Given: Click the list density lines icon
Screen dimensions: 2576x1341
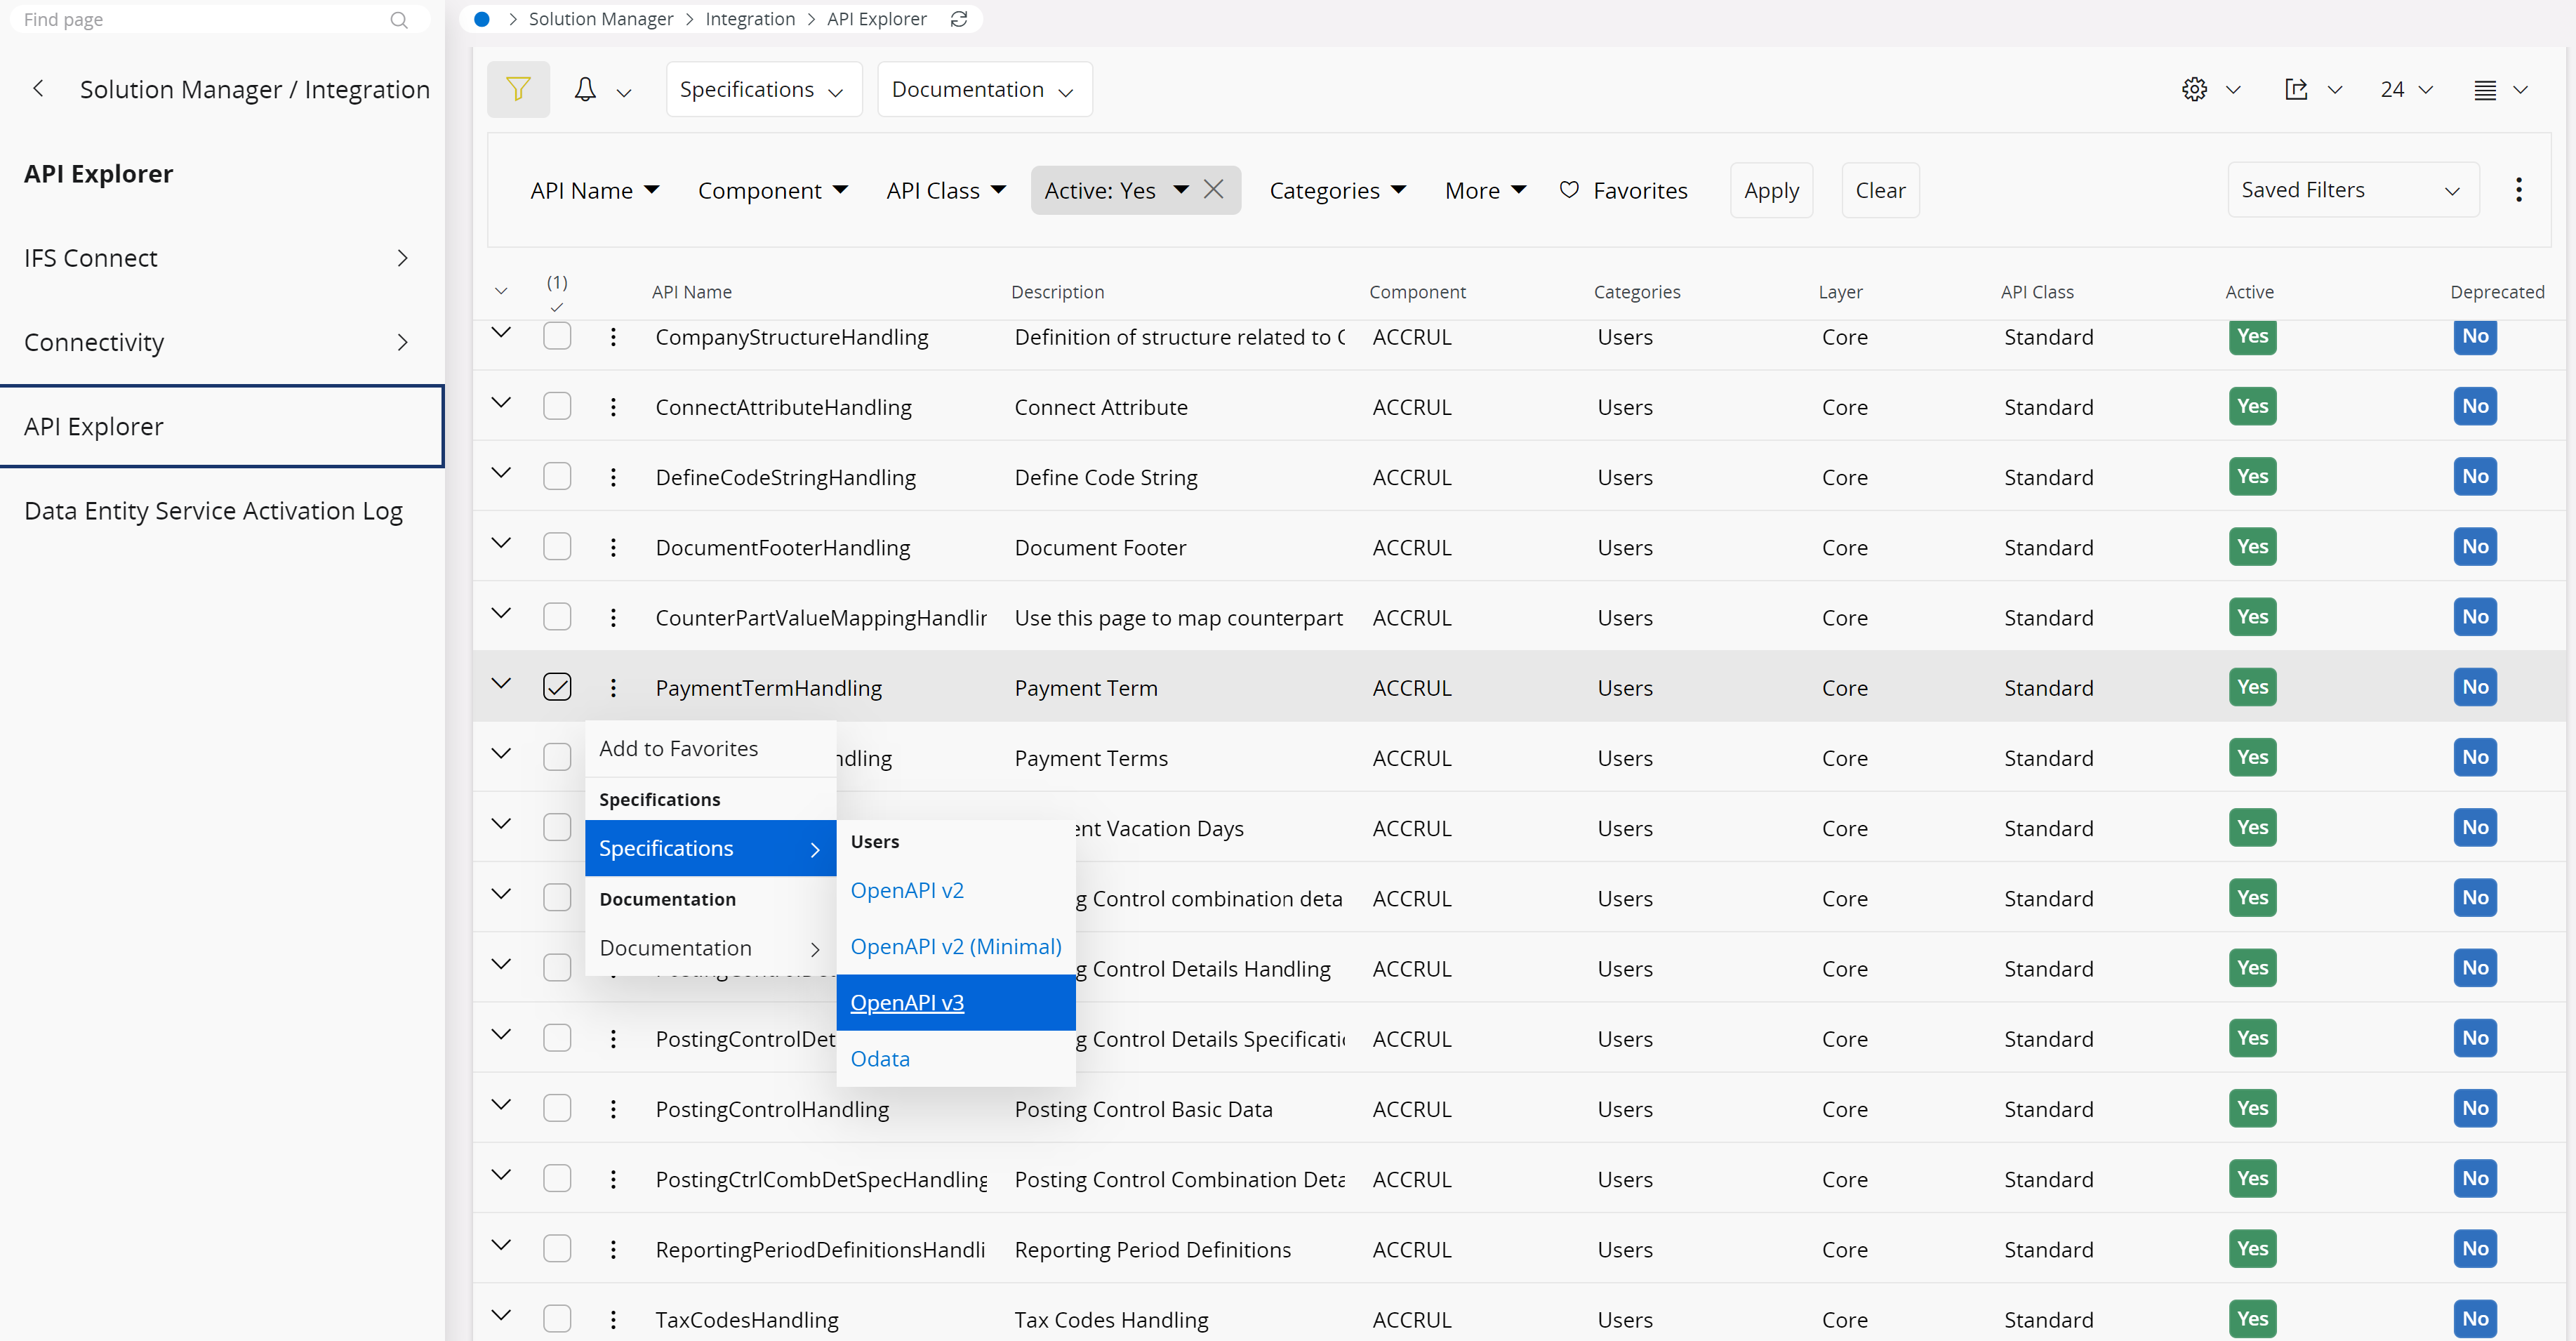Looking at the screenshot, I should 2485,89.
